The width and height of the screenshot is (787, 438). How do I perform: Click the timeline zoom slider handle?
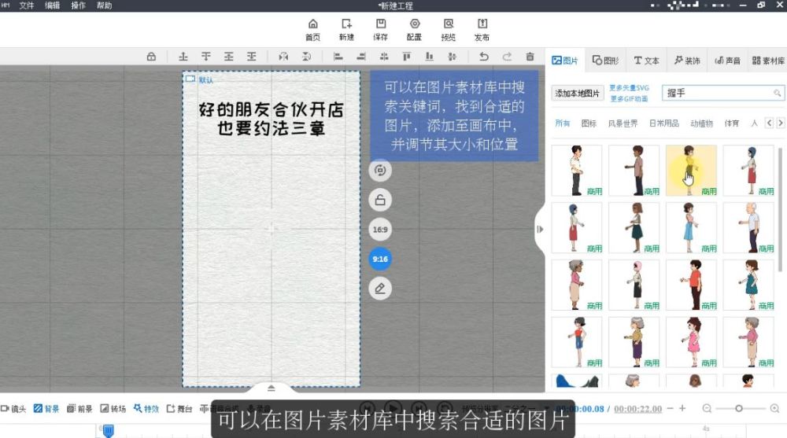tap(739, 408)
